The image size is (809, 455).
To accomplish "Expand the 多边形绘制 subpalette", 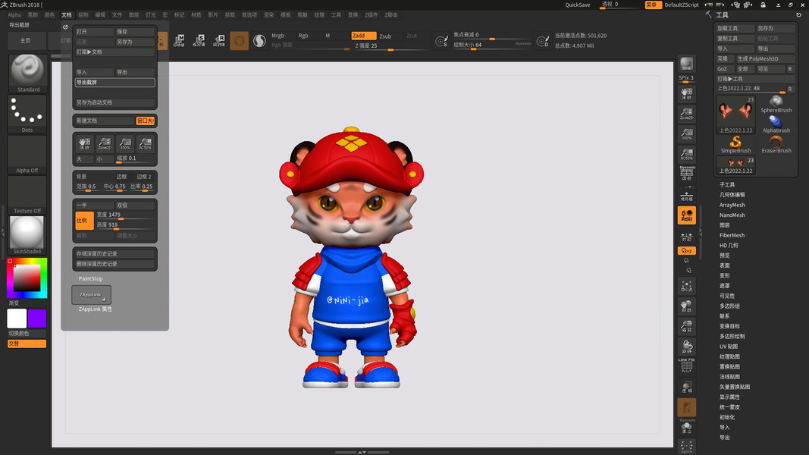I will pos(732,337).
